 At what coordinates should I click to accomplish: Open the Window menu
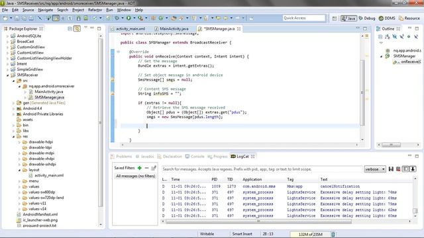(x=124, y=10)
